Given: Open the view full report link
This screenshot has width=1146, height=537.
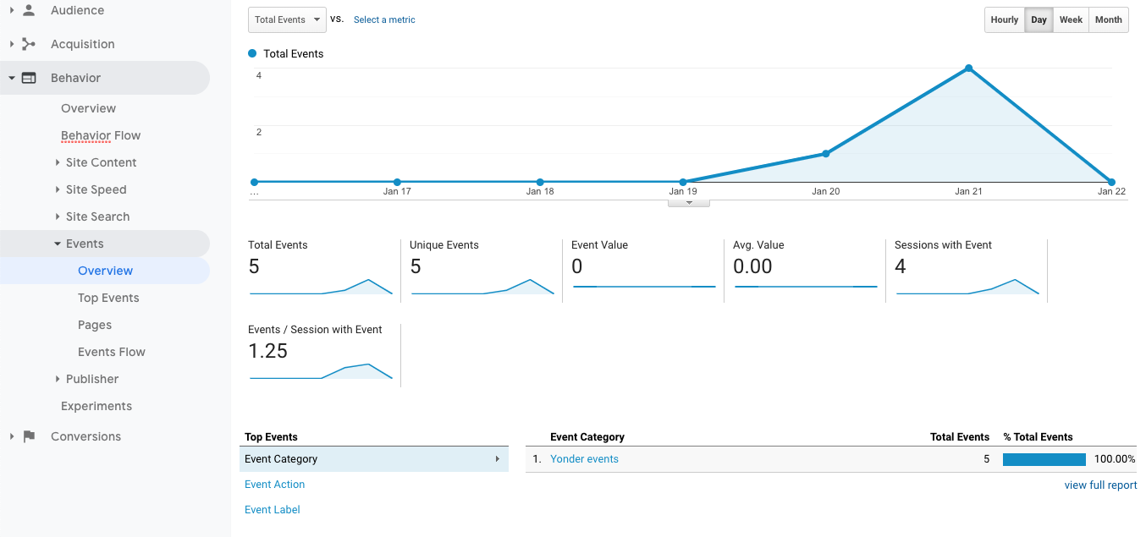Looking at the screenshot, I should click(1100, 485).
